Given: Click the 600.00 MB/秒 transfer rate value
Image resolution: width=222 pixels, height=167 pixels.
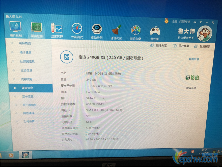Looking at the screenshot, I should (95, 104).
